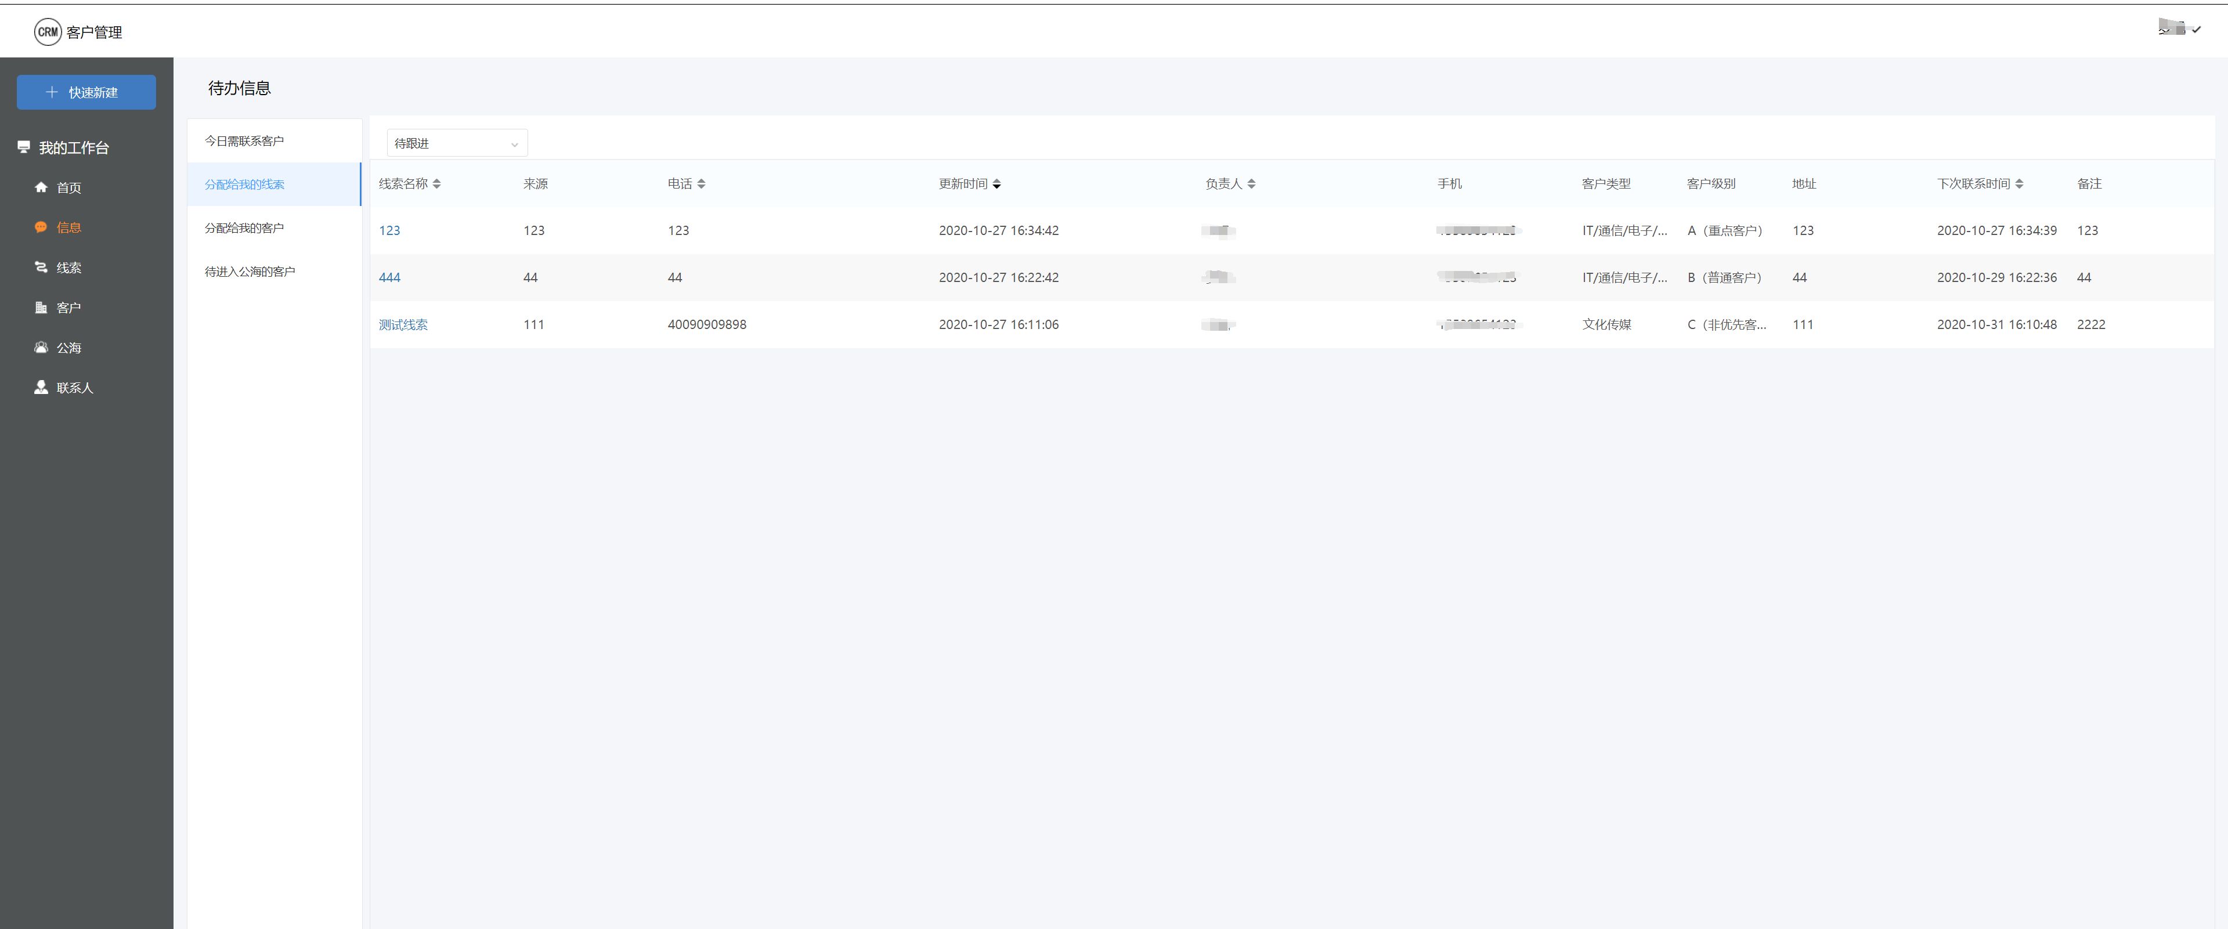Click the CRM logo icon

coord(48,32)
